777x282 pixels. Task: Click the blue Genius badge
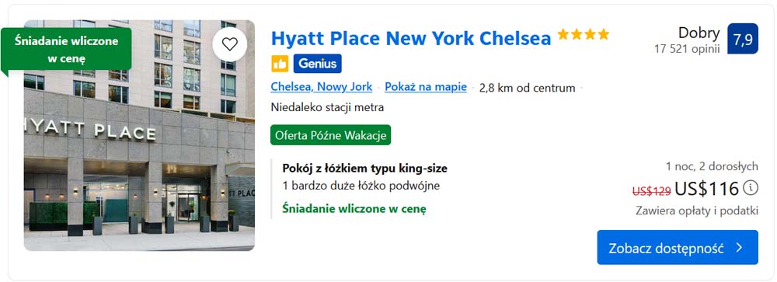(x=317, y=64)
